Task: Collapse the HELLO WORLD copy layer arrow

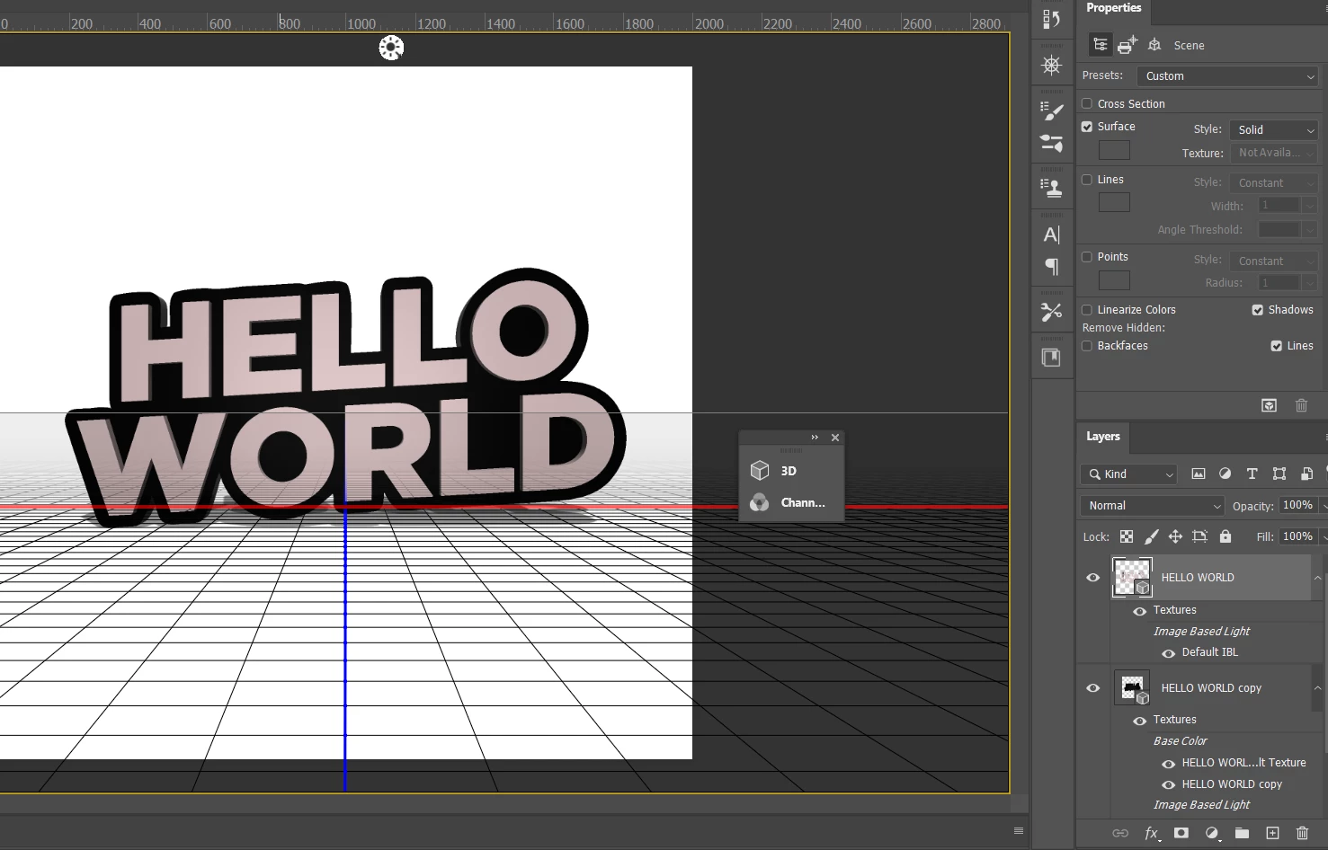Action: (x=1317, y=688)
